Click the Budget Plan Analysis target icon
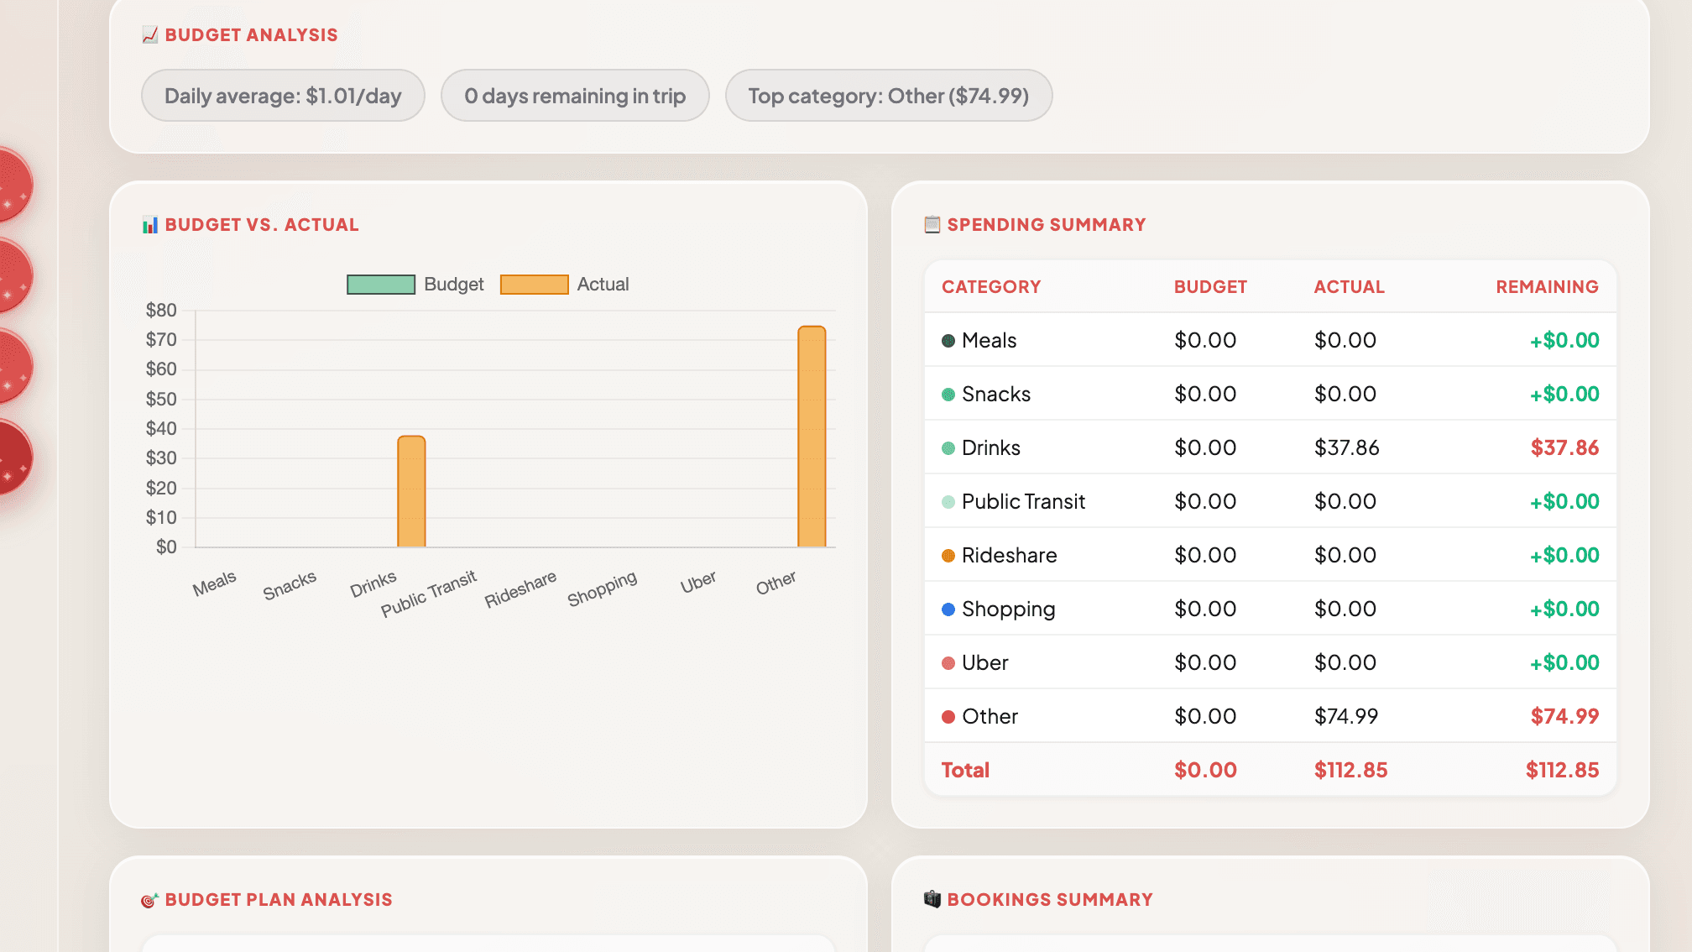Image resolution: width=1692 pixels, height=952 pixels. pos(150,899)
